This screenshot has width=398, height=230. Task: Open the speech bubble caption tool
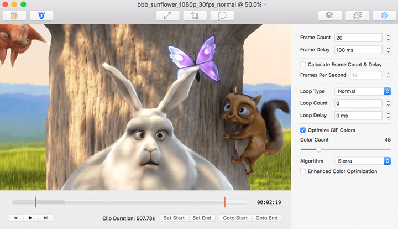click(222, 15)
